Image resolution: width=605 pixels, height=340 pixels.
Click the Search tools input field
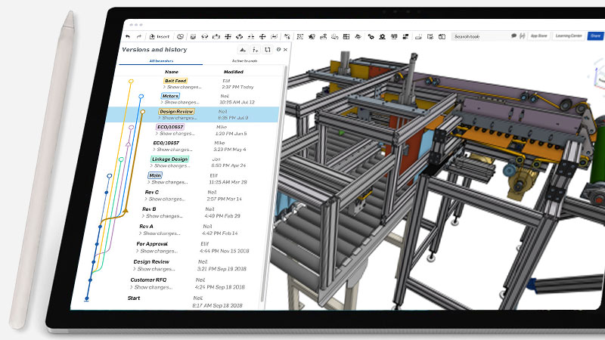tap(478, 36)
